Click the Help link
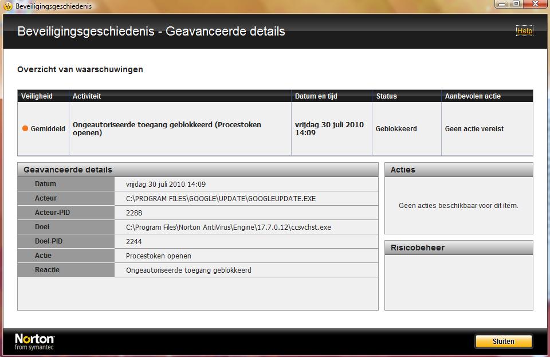 [x=524, y=31]
